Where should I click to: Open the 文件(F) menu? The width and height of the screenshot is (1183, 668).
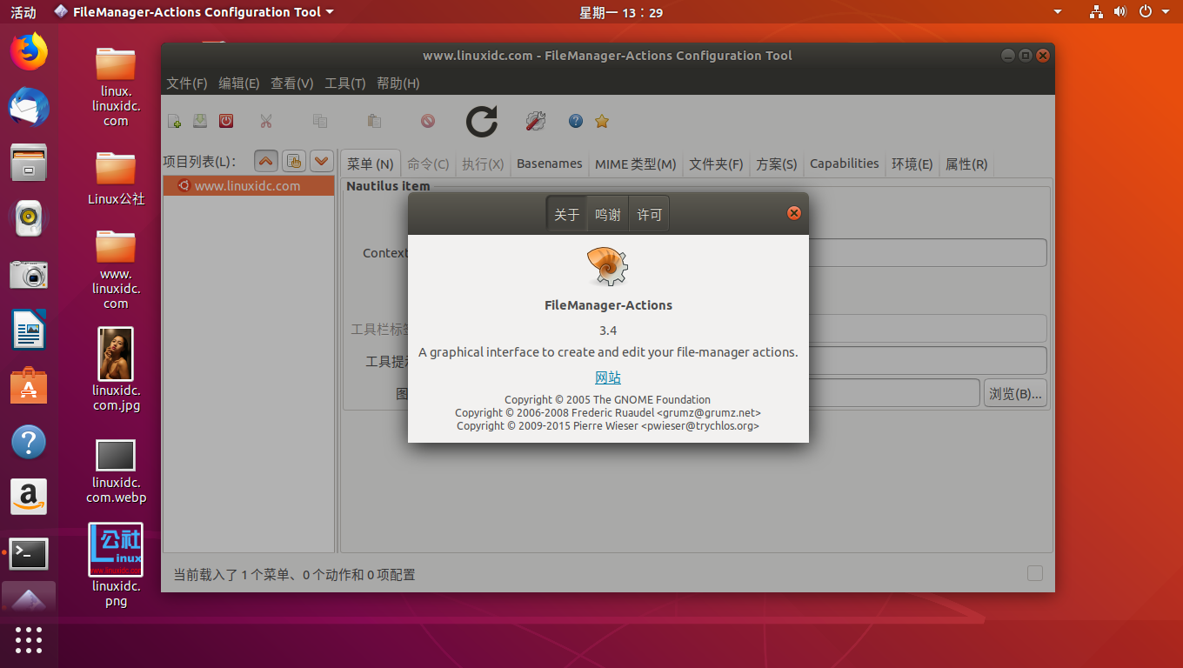coord(186,83)
